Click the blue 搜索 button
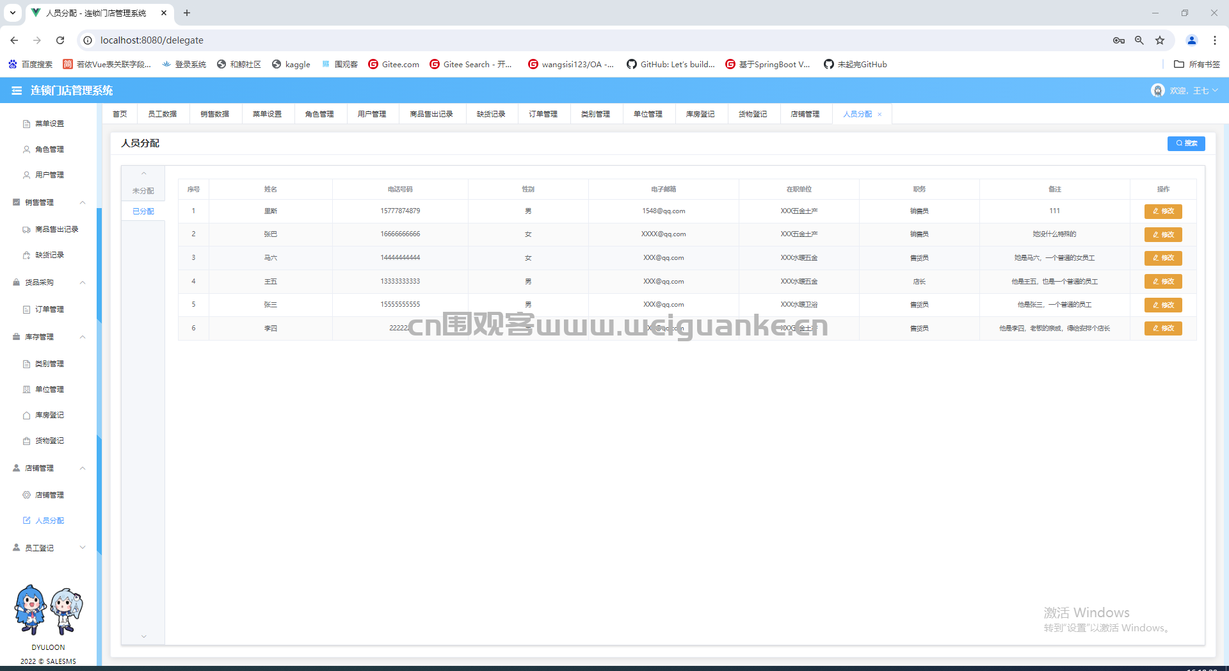 (1186, 143)
